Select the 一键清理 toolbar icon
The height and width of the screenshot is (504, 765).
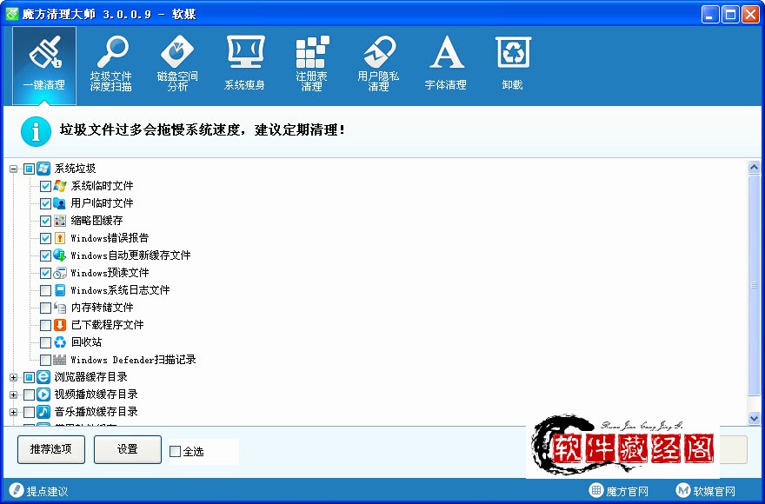[43, 61]
